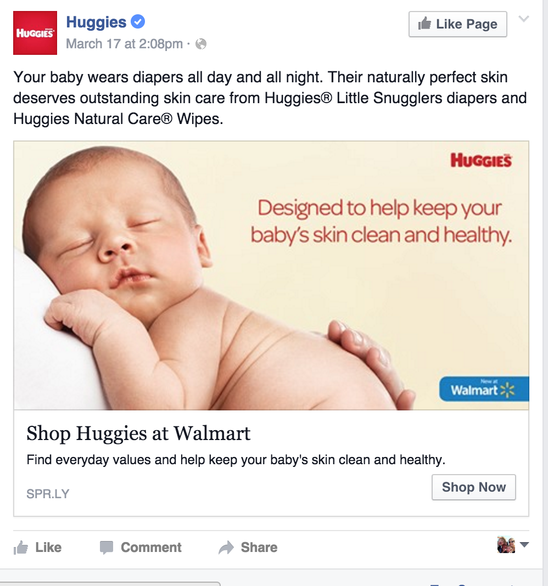
Task: Click the Shop Now button
Action: click(x=474, y=487)
